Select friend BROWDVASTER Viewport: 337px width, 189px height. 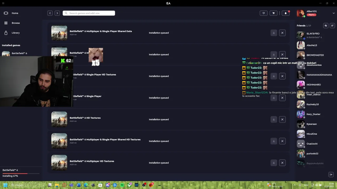(315, 55)
